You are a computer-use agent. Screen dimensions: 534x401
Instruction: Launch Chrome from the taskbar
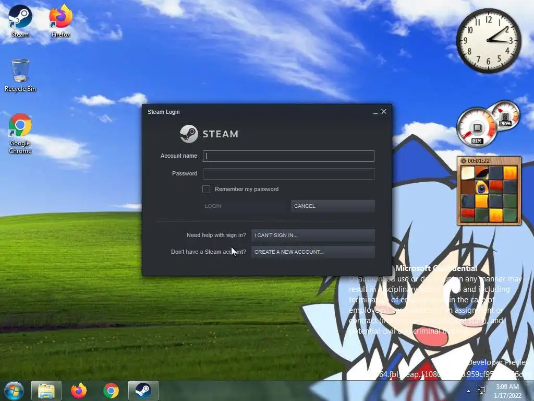click(111, 391)
